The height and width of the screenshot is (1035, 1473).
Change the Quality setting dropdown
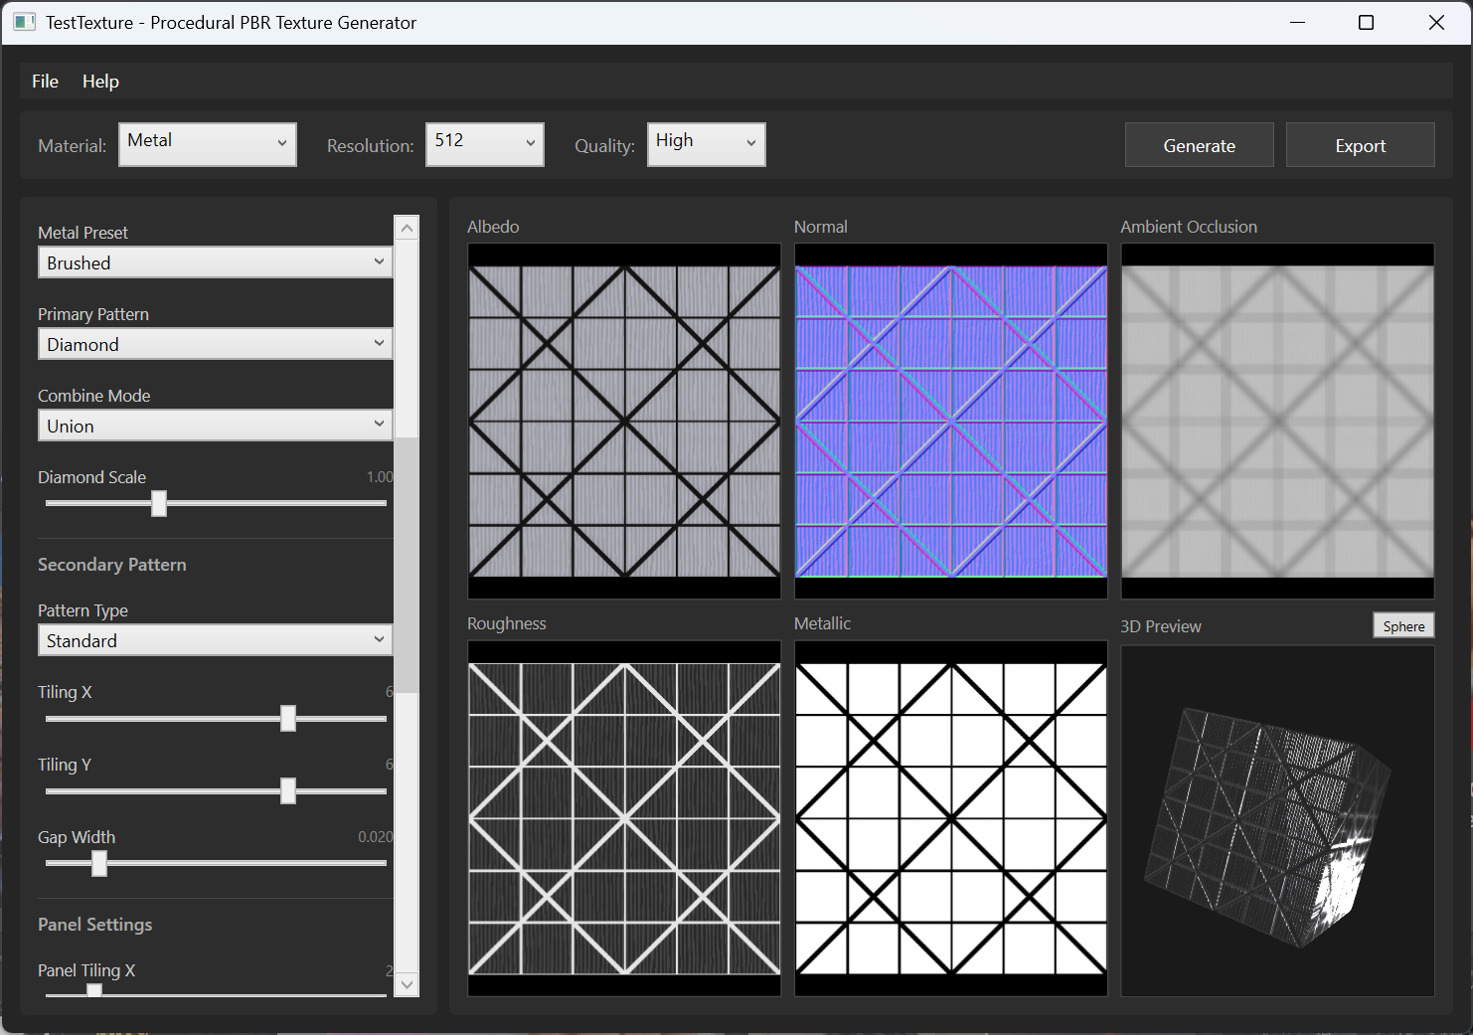click(x=706, y=144)
